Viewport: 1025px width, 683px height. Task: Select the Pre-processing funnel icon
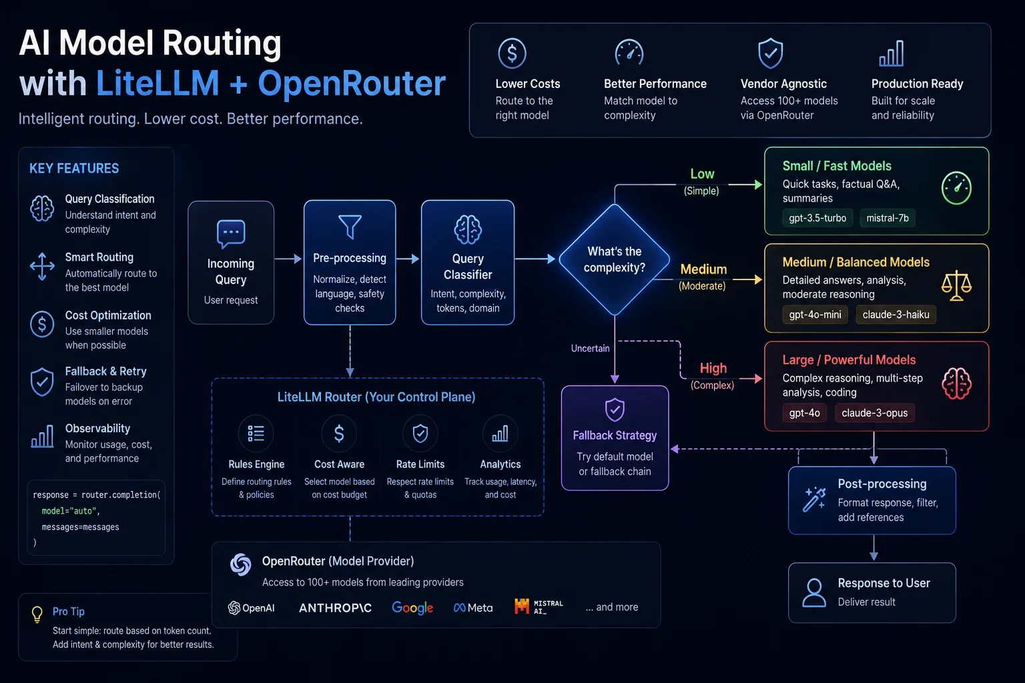[350, 227]
